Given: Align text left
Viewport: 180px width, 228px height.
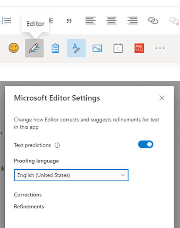Looking at the screenshot, I should click(x=90, y=20).
